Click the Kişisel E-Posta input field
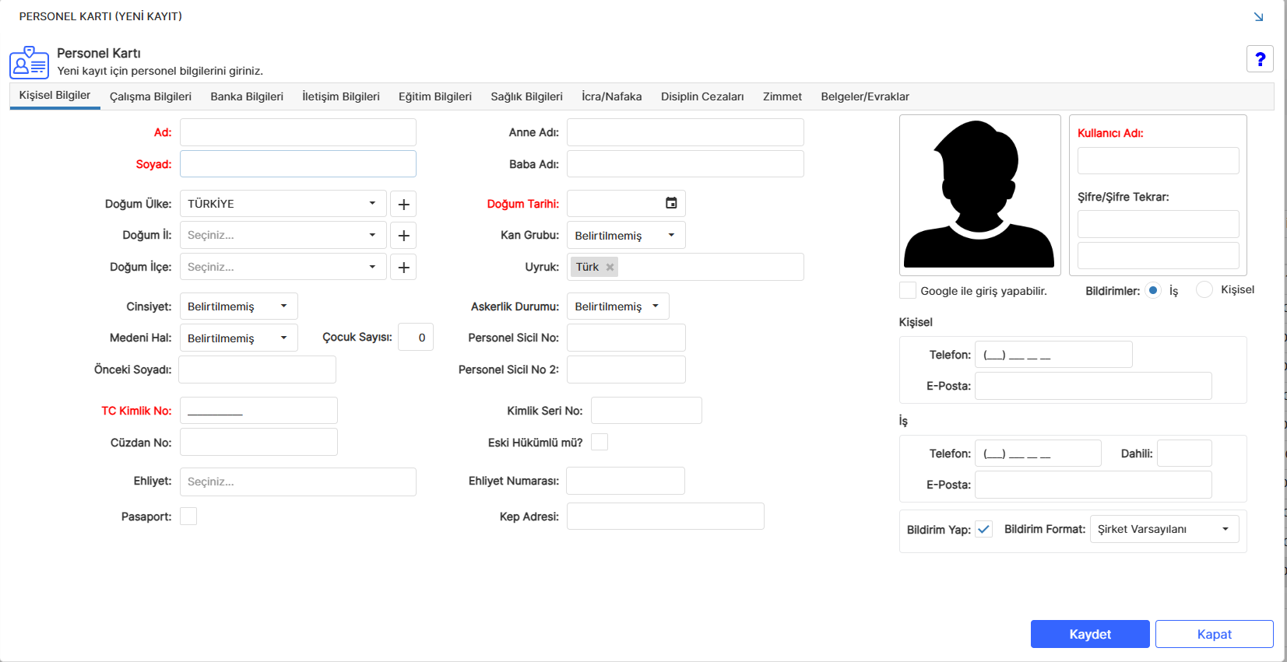Screen dimensions: 1287x662 (x=1093, y=386)
